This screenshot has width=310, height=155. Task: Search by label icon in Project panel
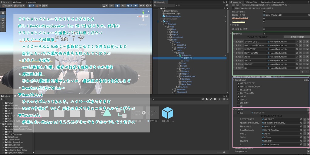point(211,99)
